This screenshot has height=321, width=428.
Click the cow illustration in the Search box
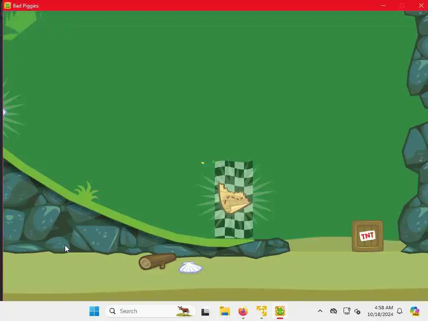pos(183,311)
